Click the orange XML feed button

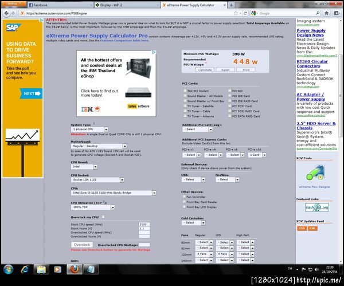point(312,228)
